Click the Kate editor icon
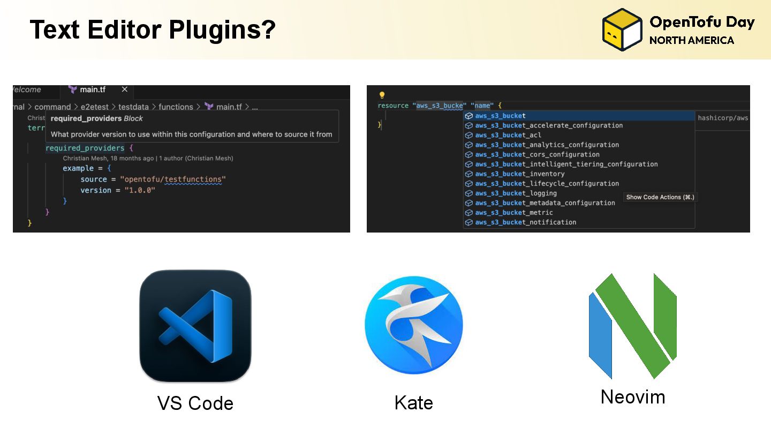 [x=414, y=325]
